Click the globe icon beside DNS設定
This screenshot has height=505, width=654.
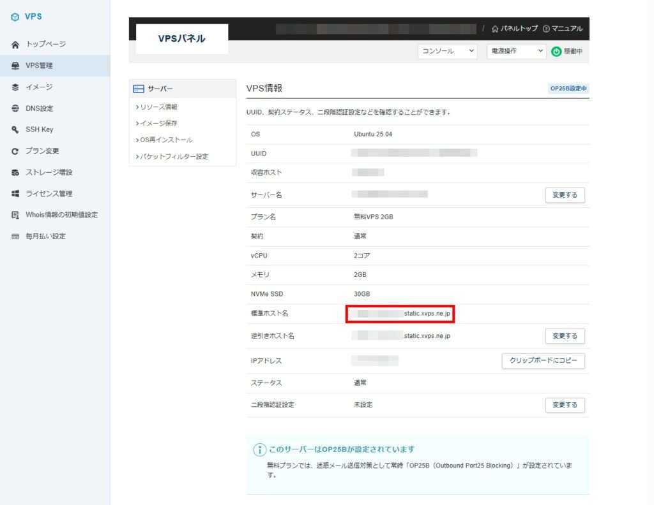(x=15, y=108)
